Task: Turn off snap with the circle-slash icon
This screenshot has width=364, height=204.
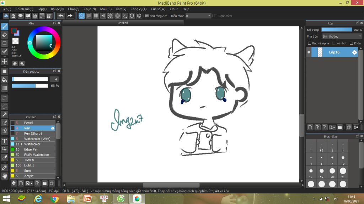Action: [x=81, y=16]
